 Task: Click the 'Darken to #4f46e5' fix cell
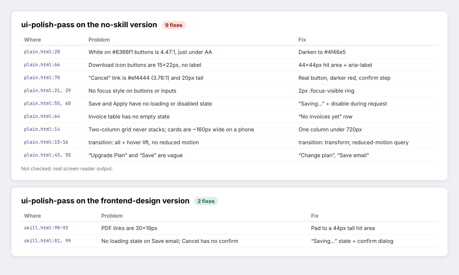pyautogui.click(x=322, y=52)
